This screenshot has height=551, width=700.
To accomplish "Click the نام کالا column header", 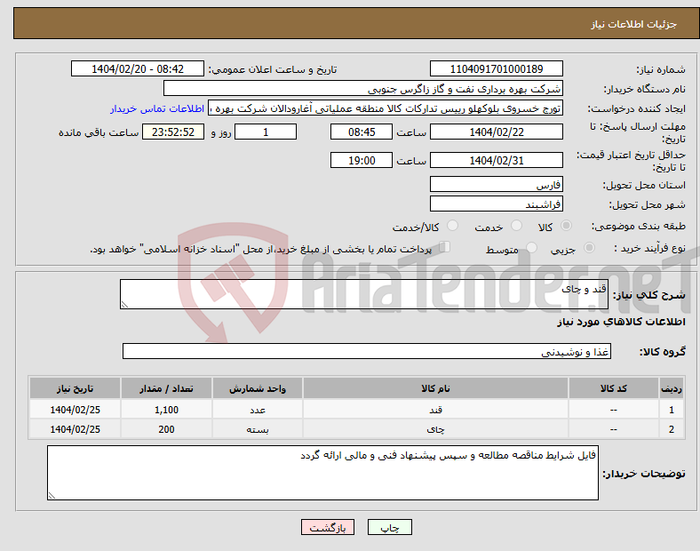I will click(435, 388).
